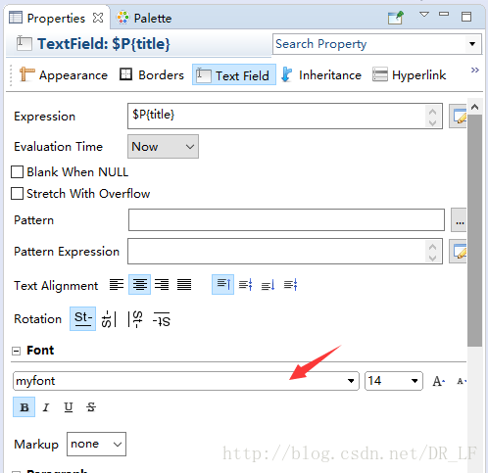This screenshot has width=488, height=473.
Task: Open the Pattern editor ellipsis button
Action: tap(459, 220)
